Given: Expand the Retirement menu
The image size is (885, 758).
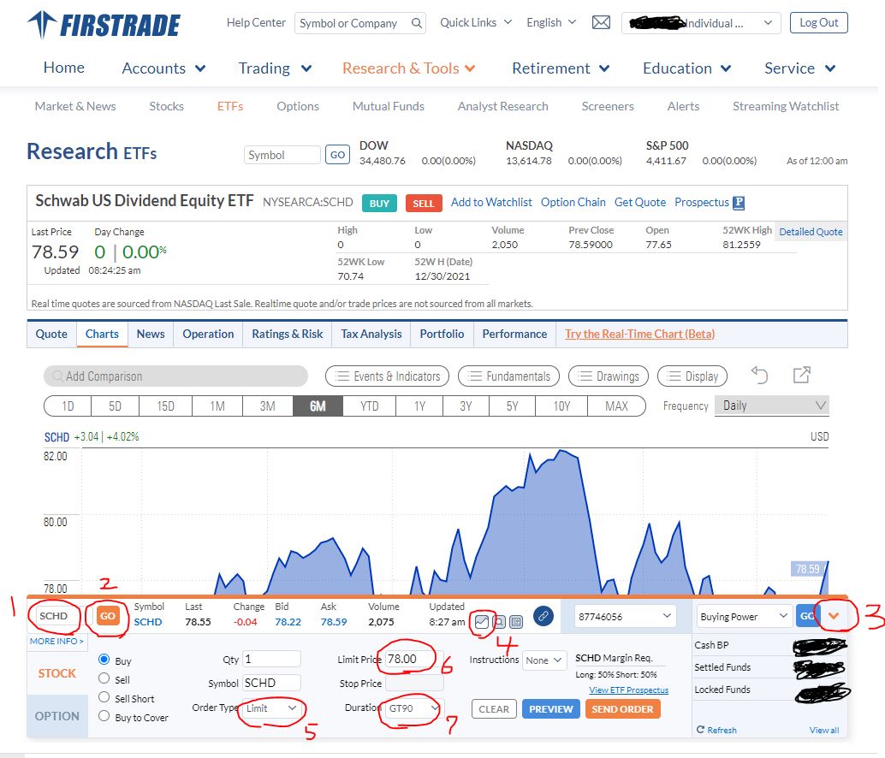Looking at the screenshot, I should (561, 68).
